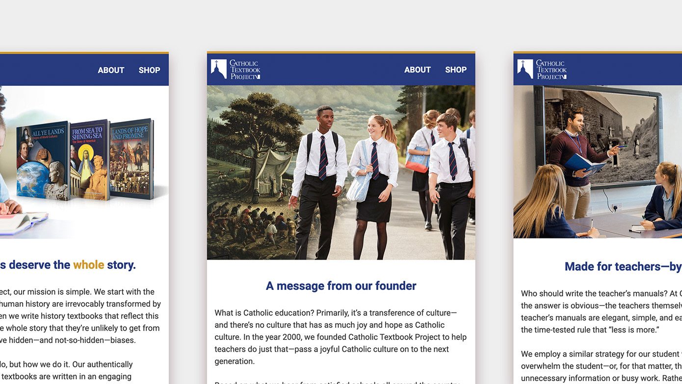Viewport: 682px width, 384px height.
Task: Click the 'Made for teachers' heading
Action: click(623, 266)
